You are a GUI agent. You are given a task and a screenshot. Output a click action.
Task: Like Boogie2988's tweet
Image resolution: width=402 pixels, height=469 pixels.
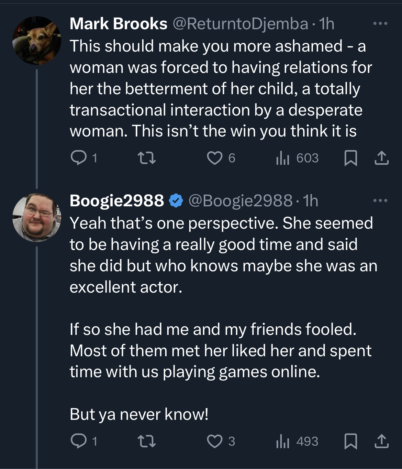coord(215,441)
